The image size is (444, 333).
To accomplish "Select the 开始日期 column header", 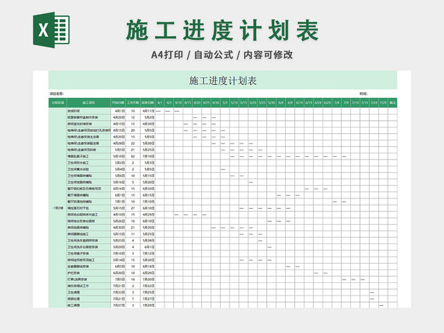I will [x=118, y=103].
